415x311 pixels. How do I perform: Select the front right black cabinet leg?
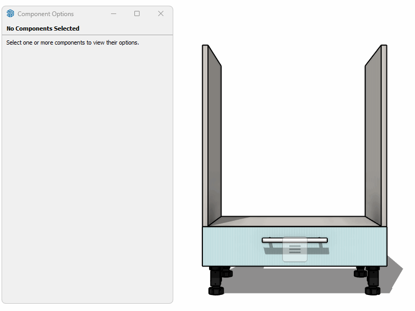[372, 282]
